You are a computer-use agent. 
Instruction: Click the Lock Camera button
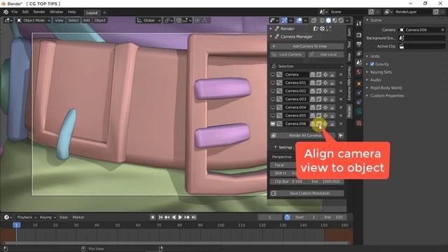(288, 55)
